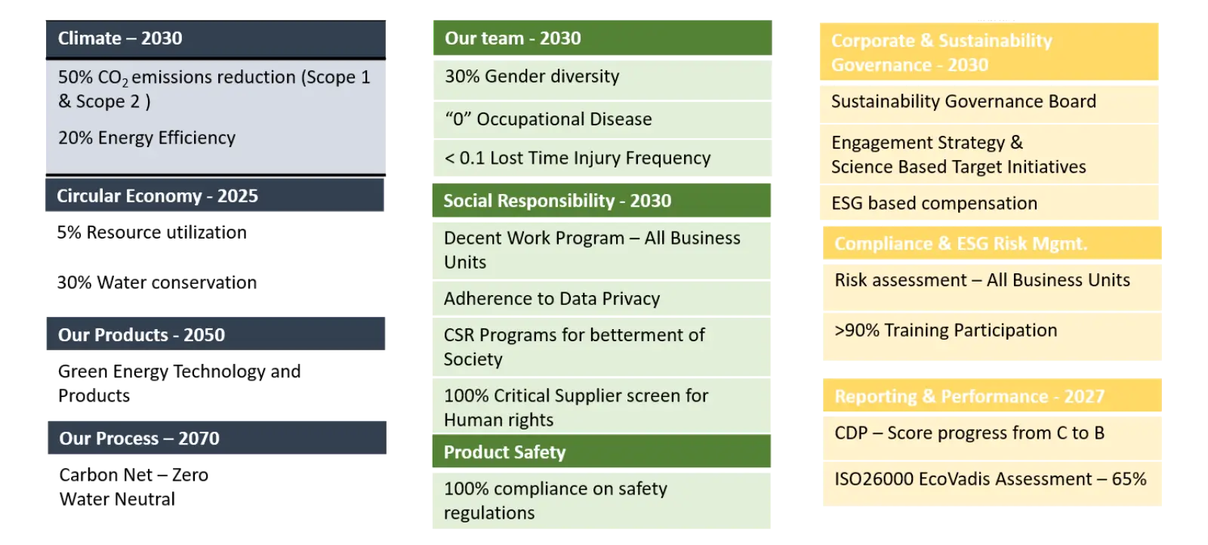Select 'Corporate & Sustainability Governance - 2030' header

click(988, 52)
